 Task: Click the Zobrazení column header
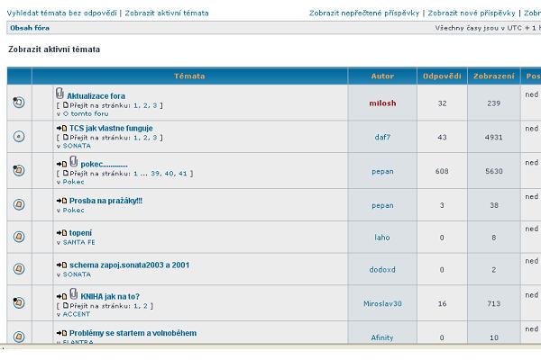[x=494, y=76]
